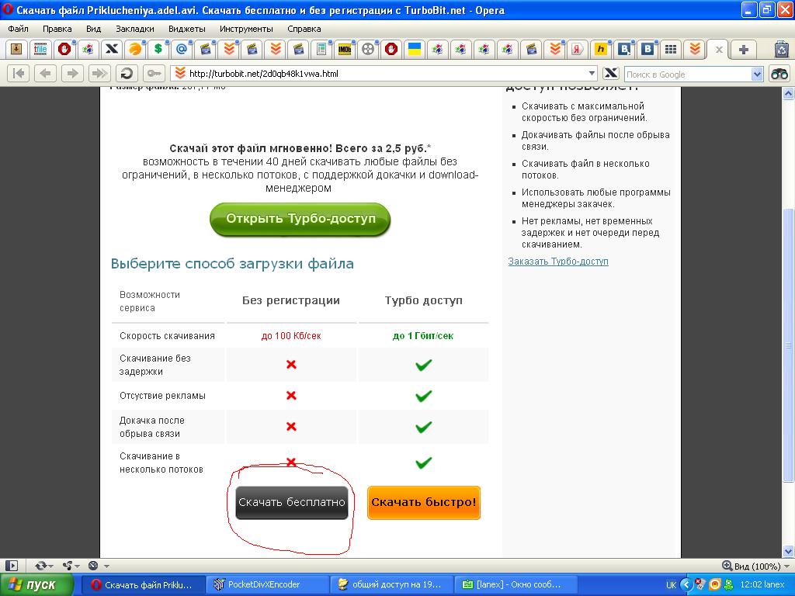Click the page scrollbar up arrow

789,93
